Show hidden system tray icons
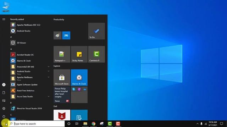This screenshot has width=227, height=127. (x=197, y=124)
